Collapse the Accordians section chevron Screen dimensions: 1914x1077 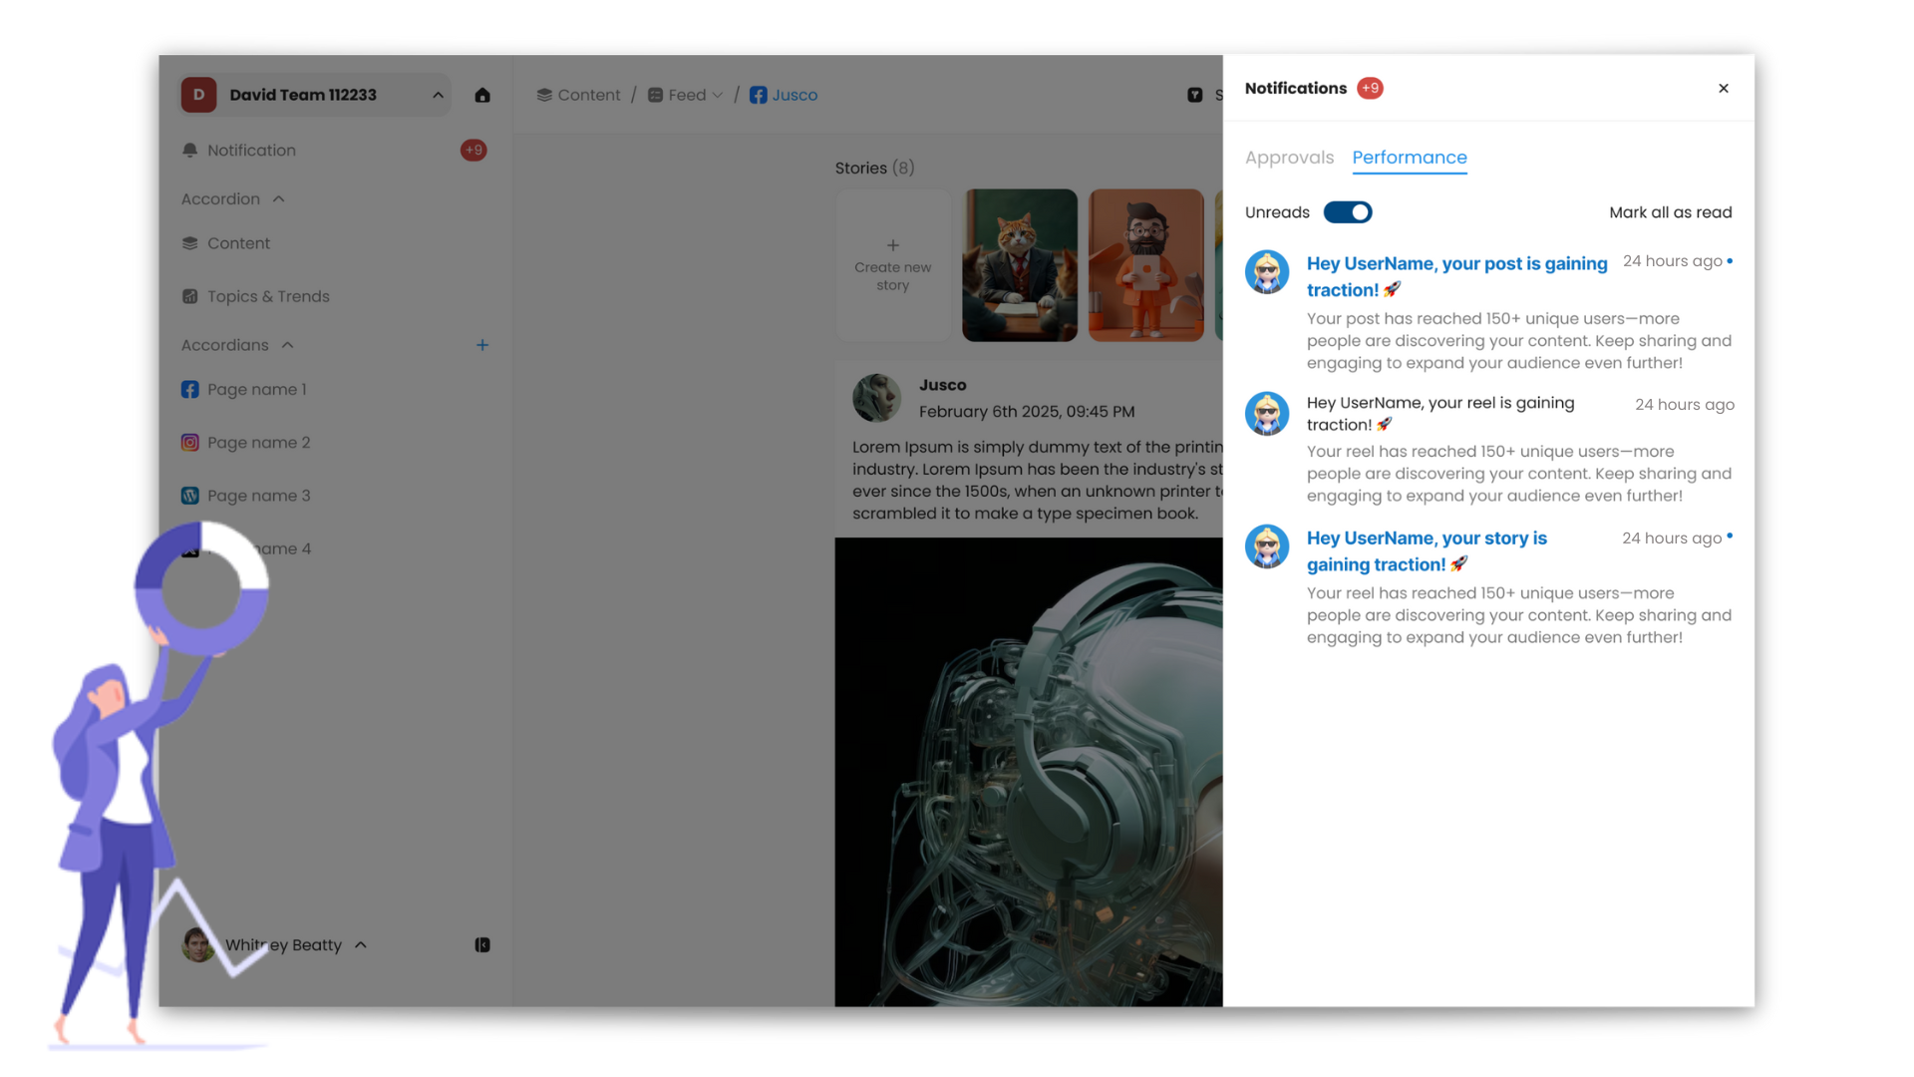point(288,345)
